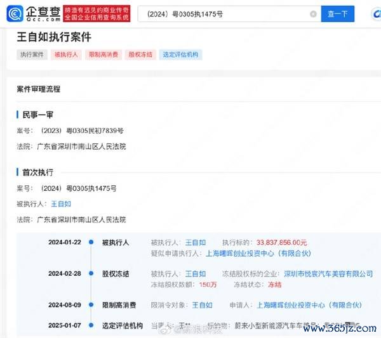The height and width of the screenshot is (338, 381).
Task: Click the court name under 民事一审
Action: click(81, 146)
